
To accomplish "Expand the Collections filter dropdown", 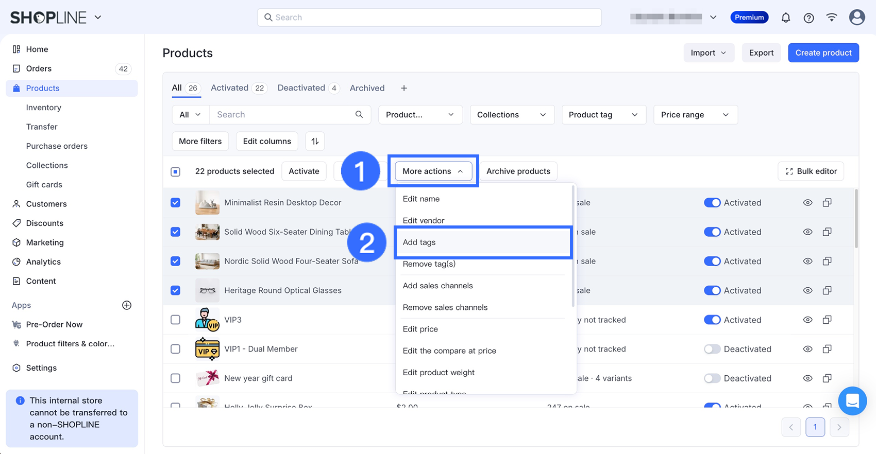I will point(512,115).
